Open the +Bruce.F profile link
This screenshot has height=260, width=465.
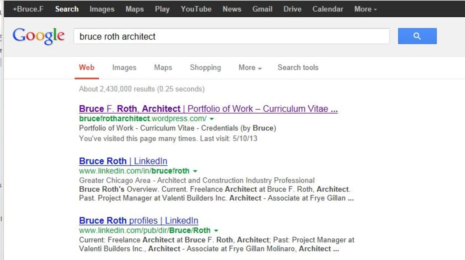click(x=28, y=9)
